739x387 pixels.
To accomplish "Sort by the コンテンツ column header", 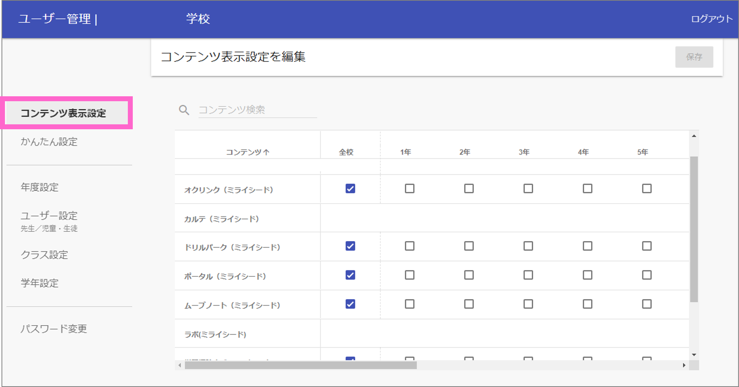I will click(x=247, y=152).
